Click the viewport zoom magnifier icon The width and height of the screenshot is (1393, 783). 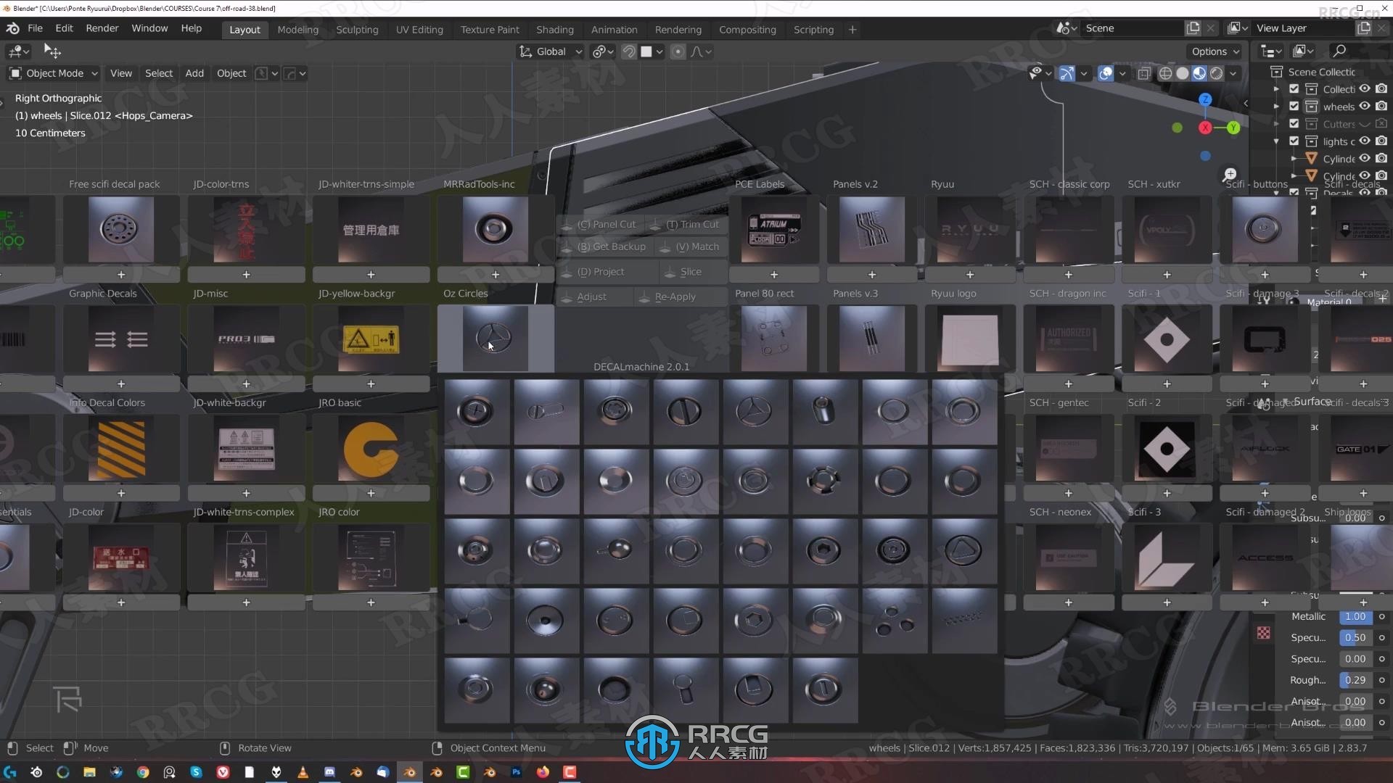(1229, 175)
